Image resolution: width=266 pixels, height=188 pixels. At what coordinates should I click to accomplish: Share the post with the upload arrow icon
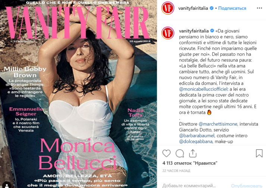coord(193,153)
